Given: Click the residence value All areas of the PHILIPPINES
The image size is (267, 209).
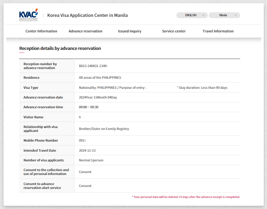Looking at the screenshot, I should 100,78.
